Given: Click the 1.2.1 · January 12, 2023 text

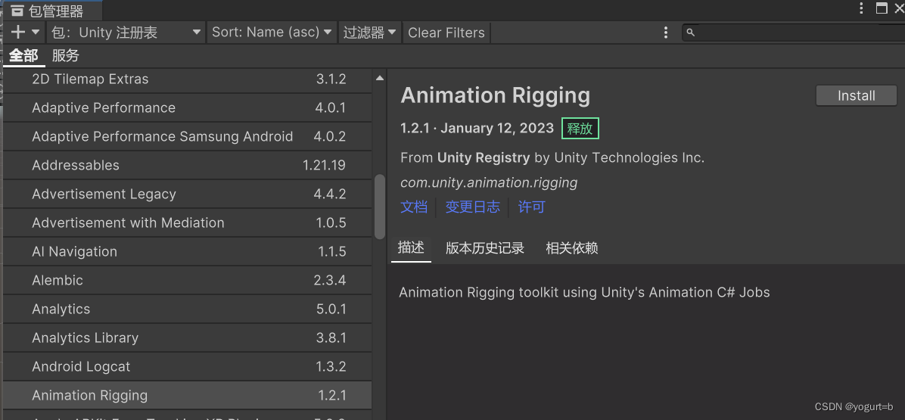Looking at the screenshot, I should point(477,128).
